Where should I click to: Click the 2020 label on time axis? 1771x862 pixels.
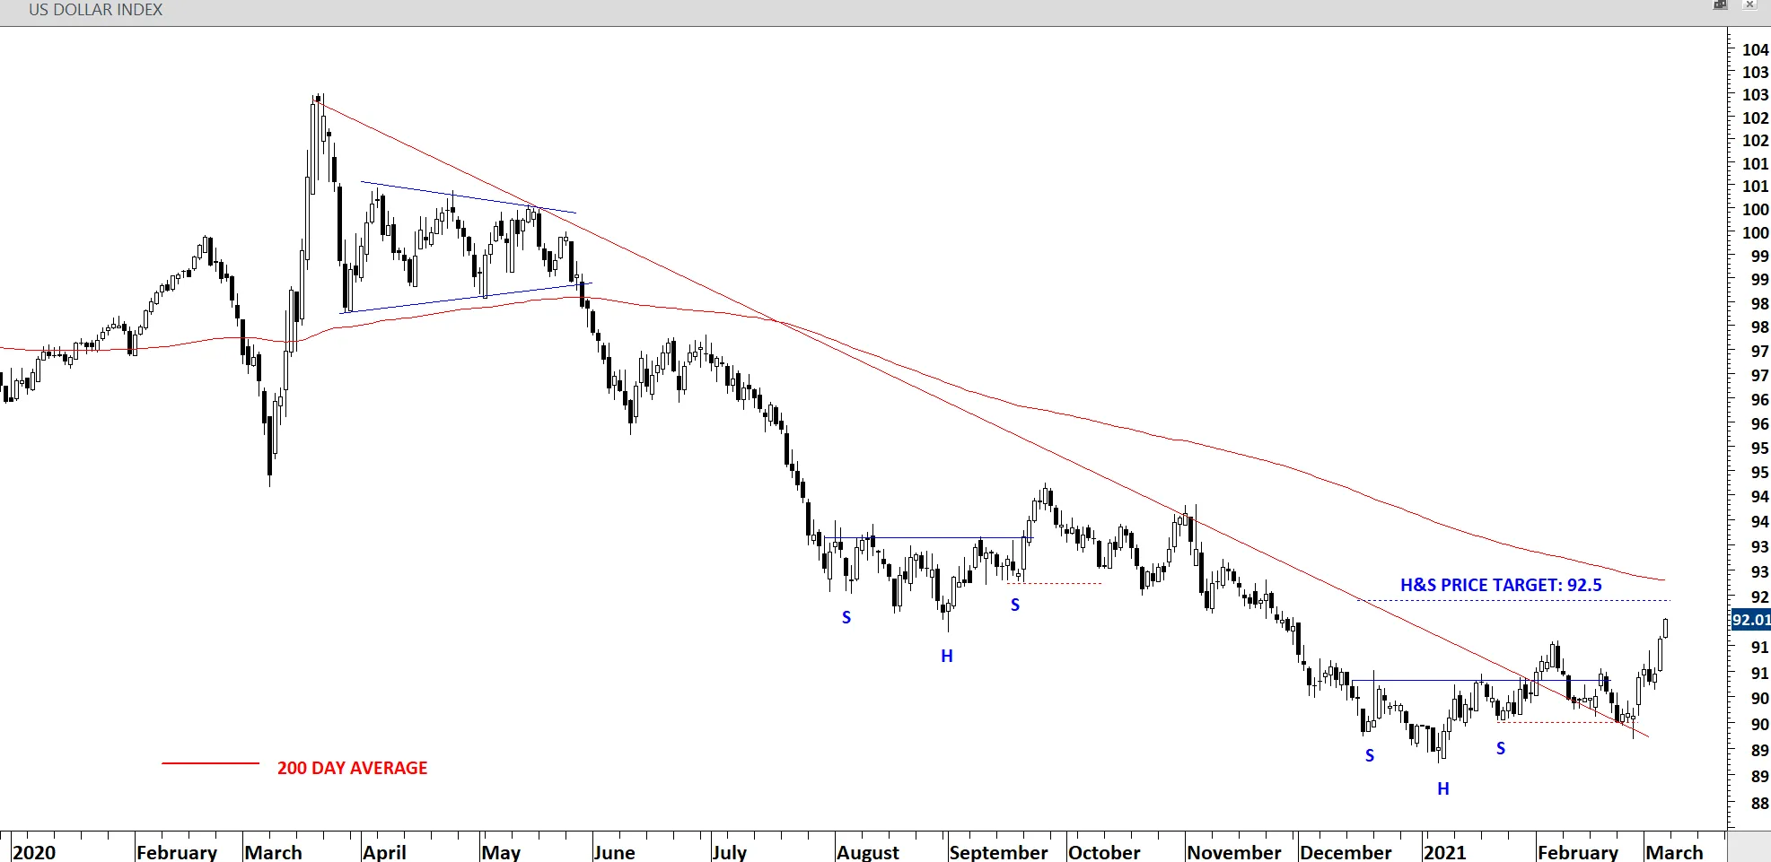click(x=34, y=851)
